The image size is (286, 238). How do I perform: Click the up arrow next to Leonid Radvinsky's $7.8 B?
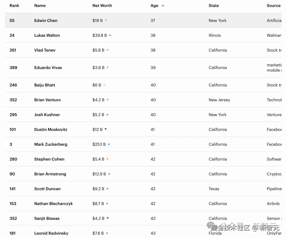(x=107, y=233)
